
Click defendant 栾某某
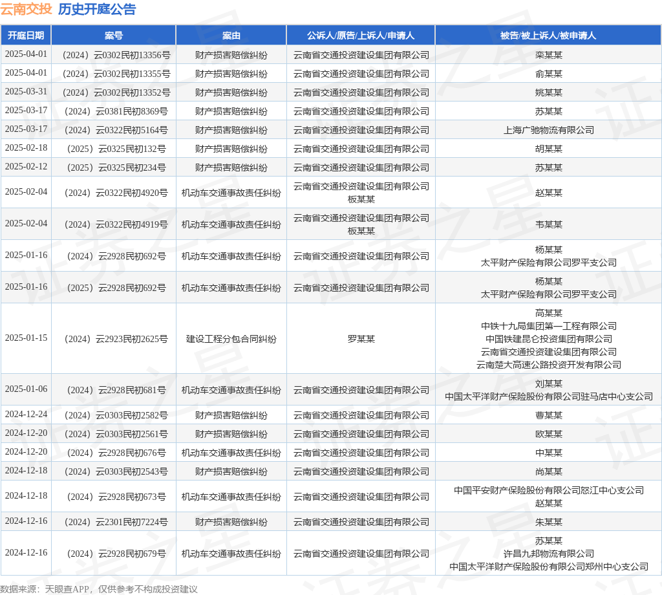click(x=548, y=56)
